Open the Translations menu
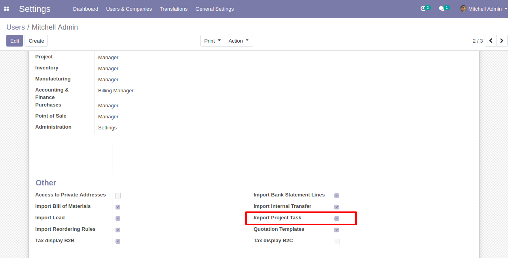The image size is (508, 258). tap(174, 9)
